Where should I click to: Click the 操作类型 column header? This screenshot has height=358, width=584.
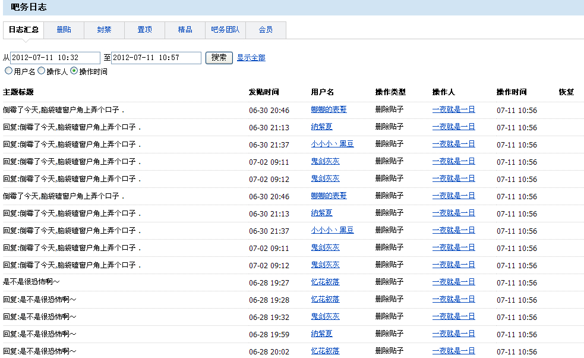390,92
